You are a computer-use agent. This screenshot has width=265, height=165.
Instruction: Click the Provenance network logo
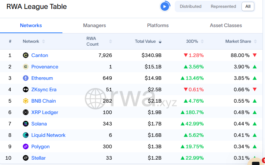click(x=26, y=67)
